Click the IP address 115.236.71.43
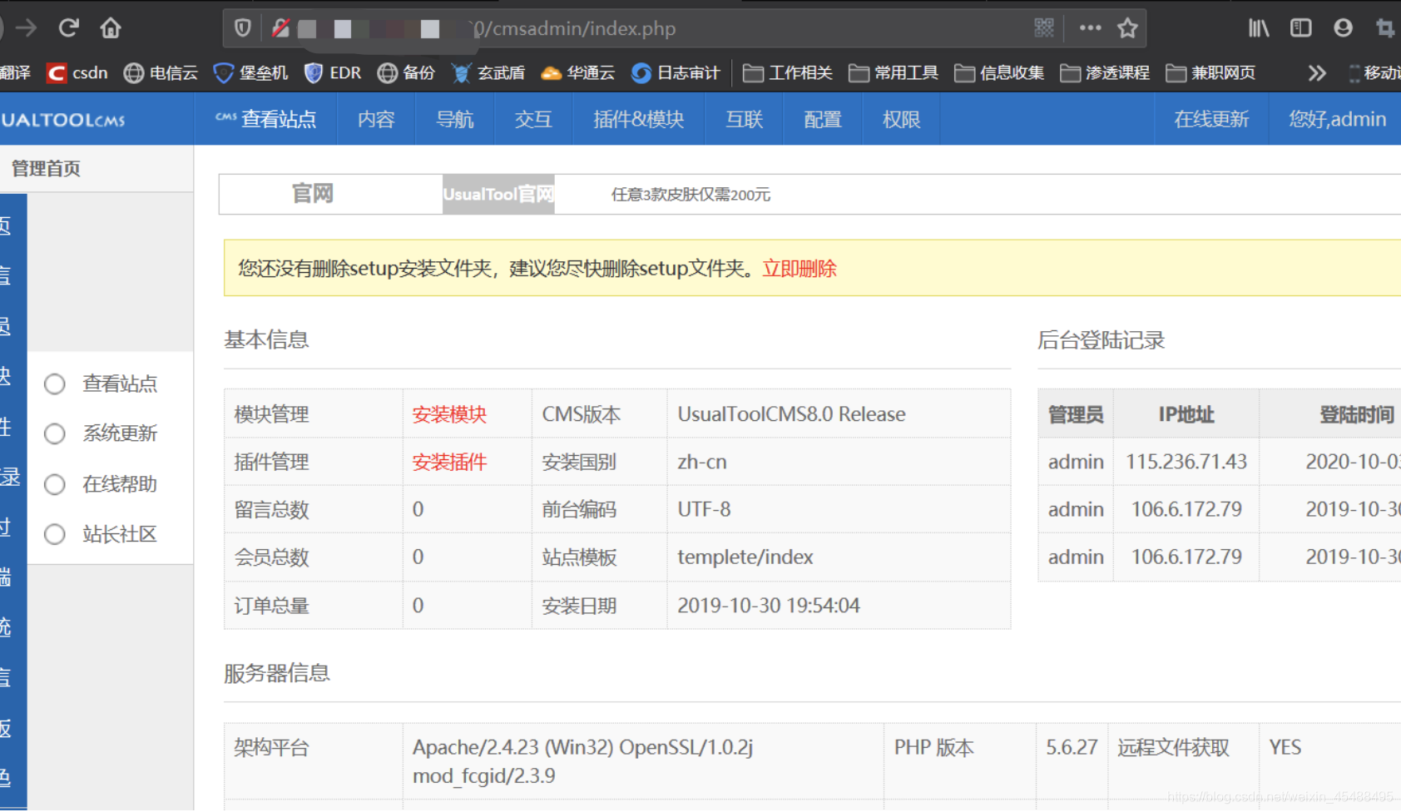Viewport: 1401px width, 812px height. [1186, 462]
